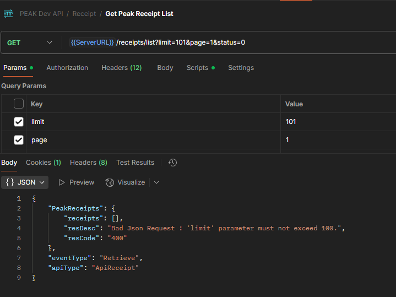This screenshot has height=297, width=396.
Task: Click the "resCode" "400" value
Action: [x=117, y=238]
